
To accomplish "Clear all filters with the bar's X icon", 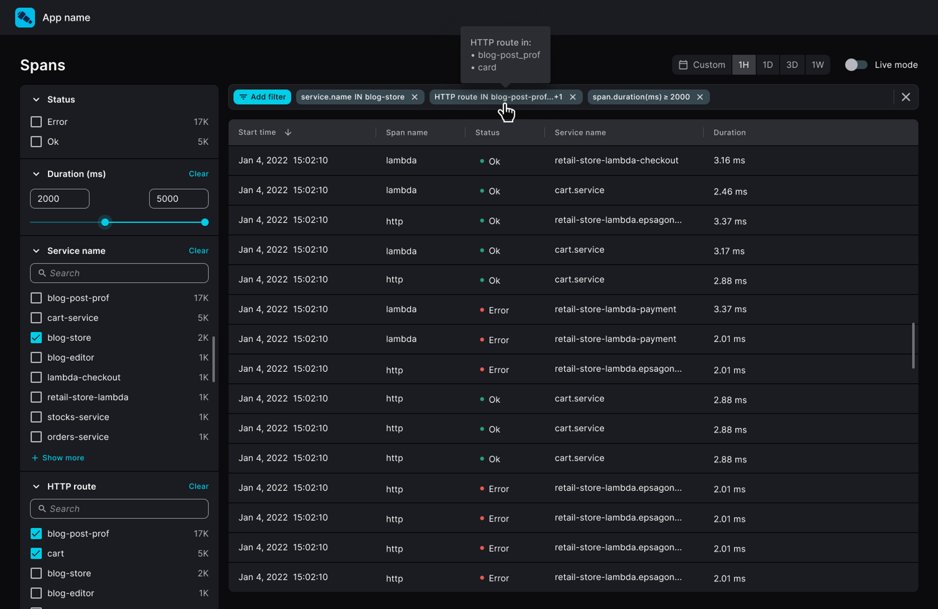I will 906,97.
